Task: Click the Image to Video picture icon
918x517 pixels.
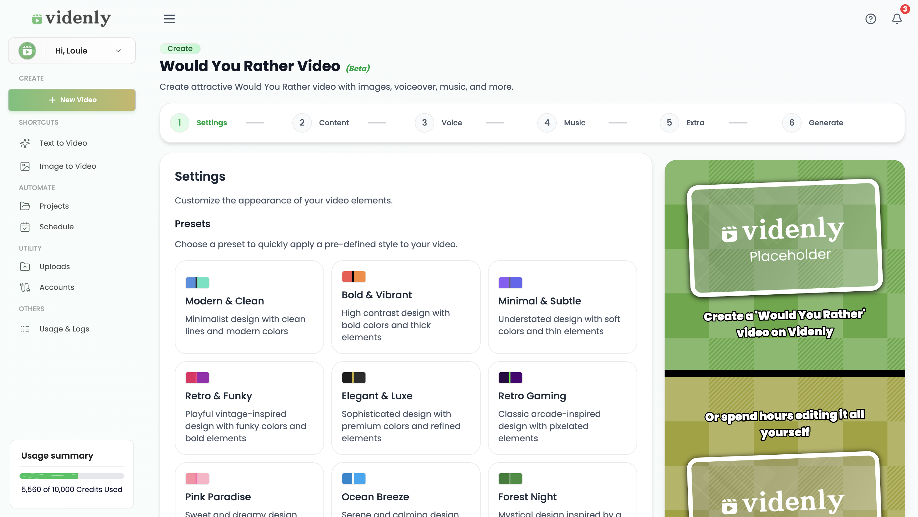Action: (x=25, y=166)
